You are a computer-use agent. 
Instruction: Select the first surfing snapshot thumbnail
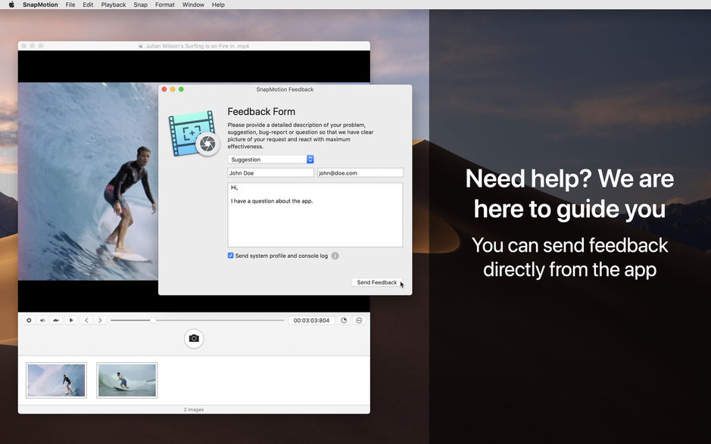point(57,380)
